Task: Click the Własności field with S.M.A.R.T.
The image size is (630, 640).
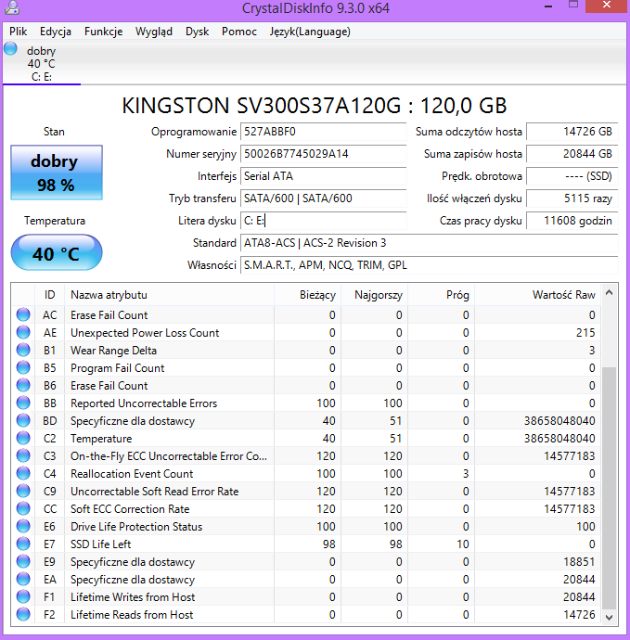Action: (x=429, y=265)
